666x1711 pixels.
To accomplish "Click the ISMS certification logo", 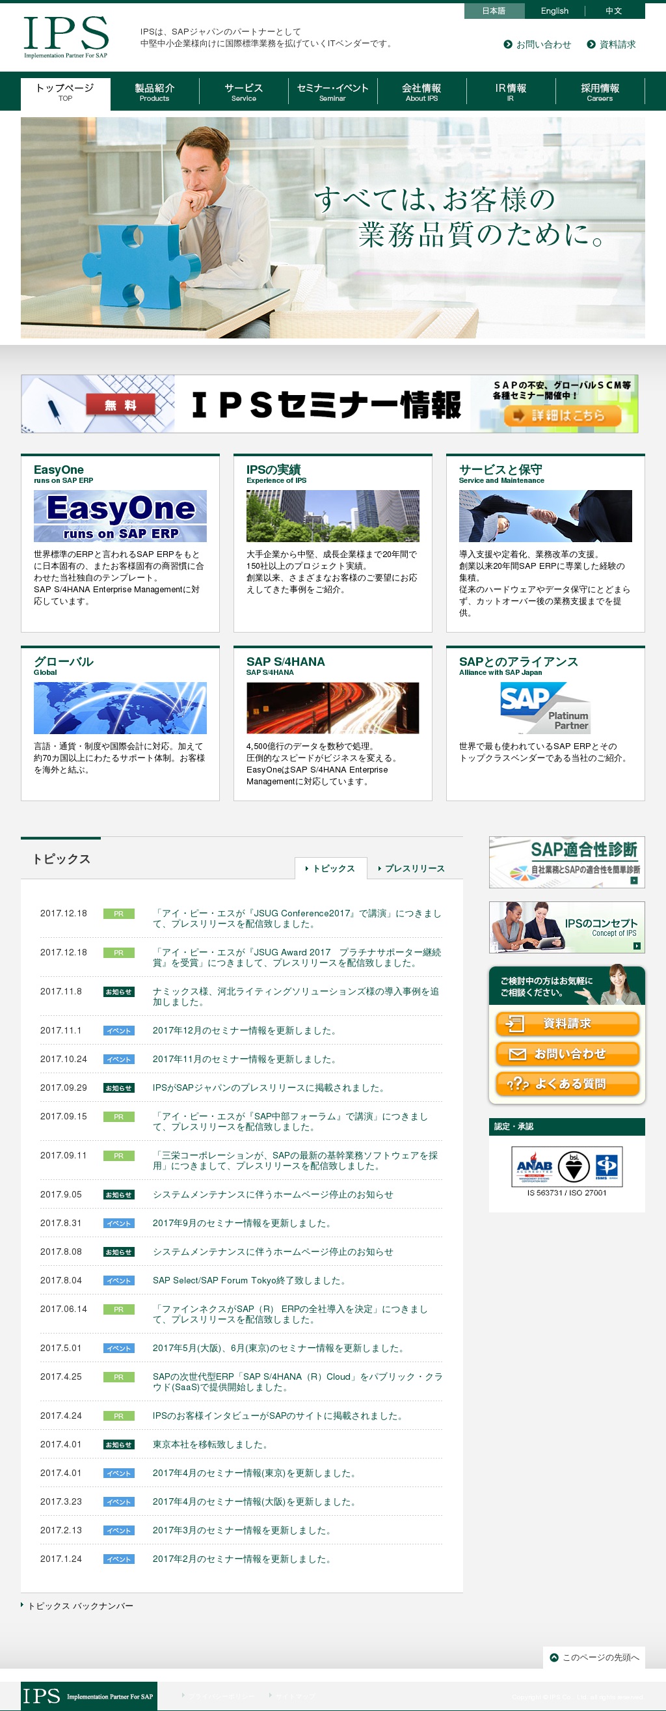I will [x=606, y=1167].
